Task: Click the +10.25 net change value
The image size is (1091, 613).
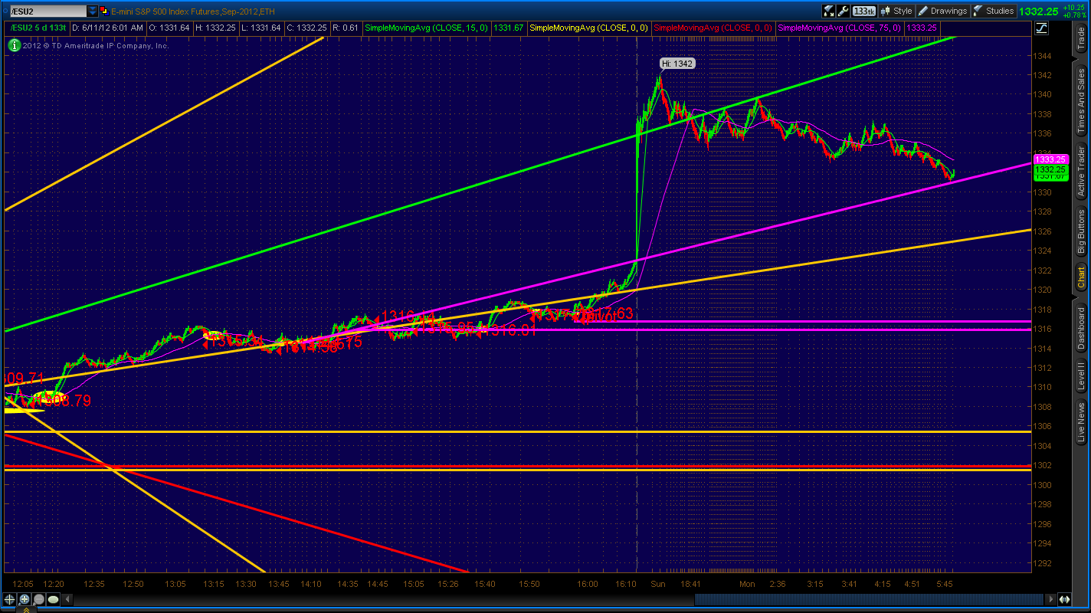Action: (1075, 7)
